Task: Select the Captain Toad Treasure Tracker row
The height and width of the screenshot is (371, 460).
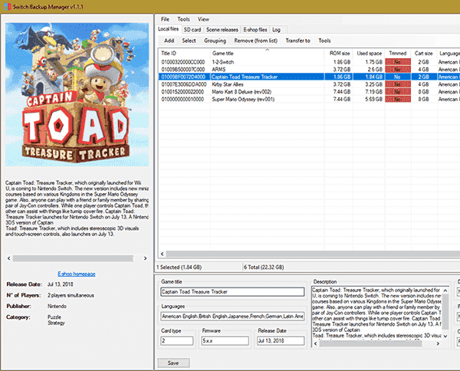Action: click(x=309, y=77)
